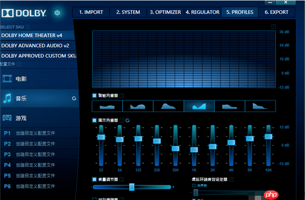305x200 pixels.
Task: Select the third peak-shaped equalizer preset
Action: (168, 106)
